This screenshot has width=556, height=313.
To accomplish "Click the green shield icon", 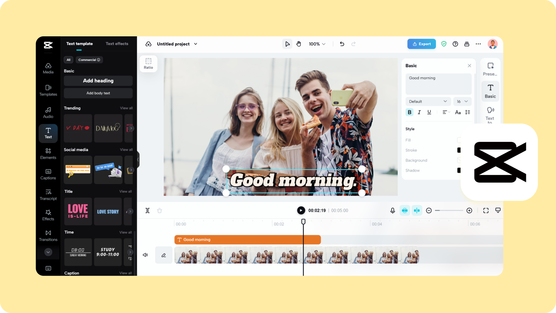I will 444,44.
